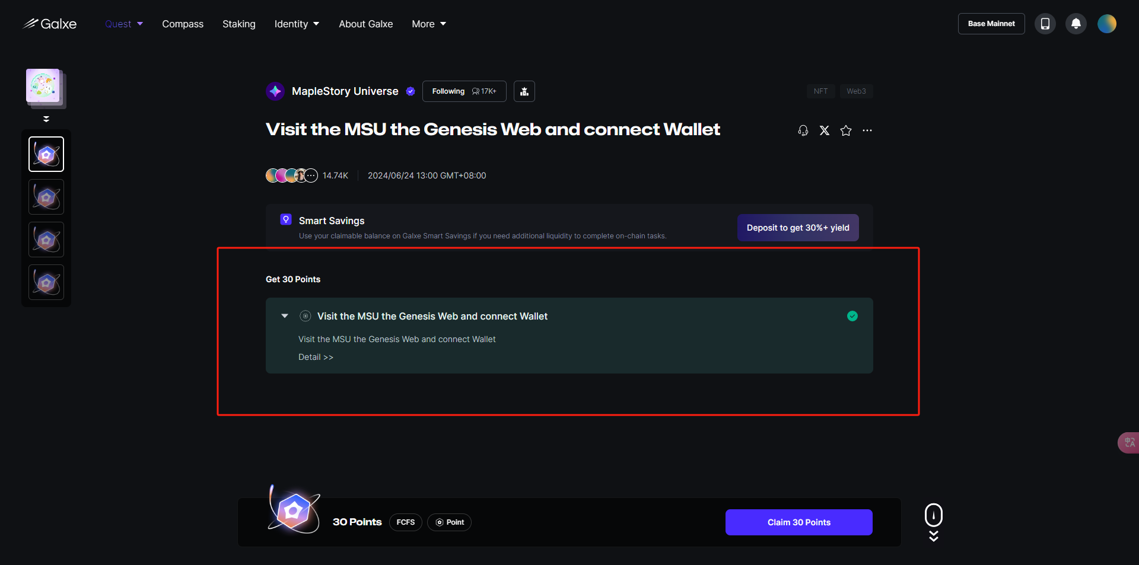Expand the More dropdown in navigation

tap(429, 24)
